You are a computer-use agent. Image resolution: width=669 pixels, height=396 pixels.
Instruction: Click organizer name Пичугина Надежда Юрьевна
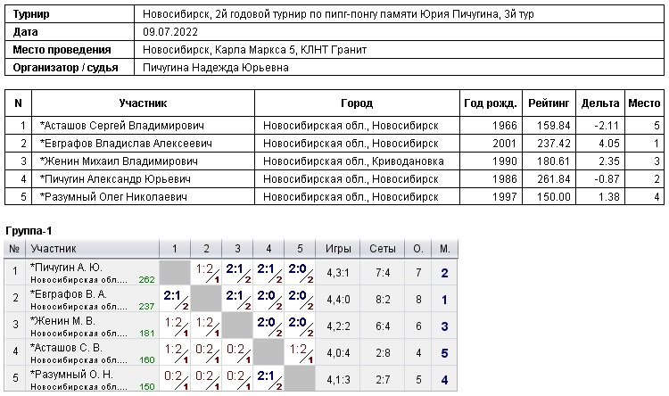(x=215, y=68)
